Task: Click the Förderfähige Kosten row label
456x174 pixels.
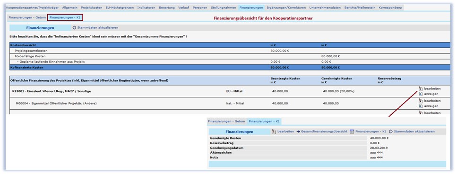Action: point(30,56)
